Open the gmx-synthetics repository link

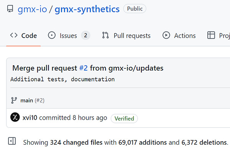pyautogui.click(x=87, y=9)
